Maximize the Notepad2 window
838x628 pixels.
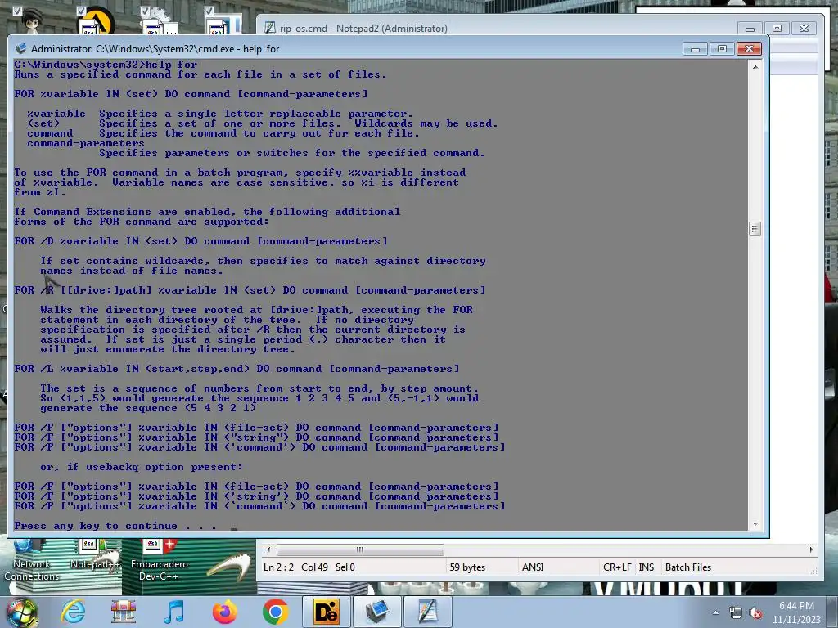(x=777, y=29)
